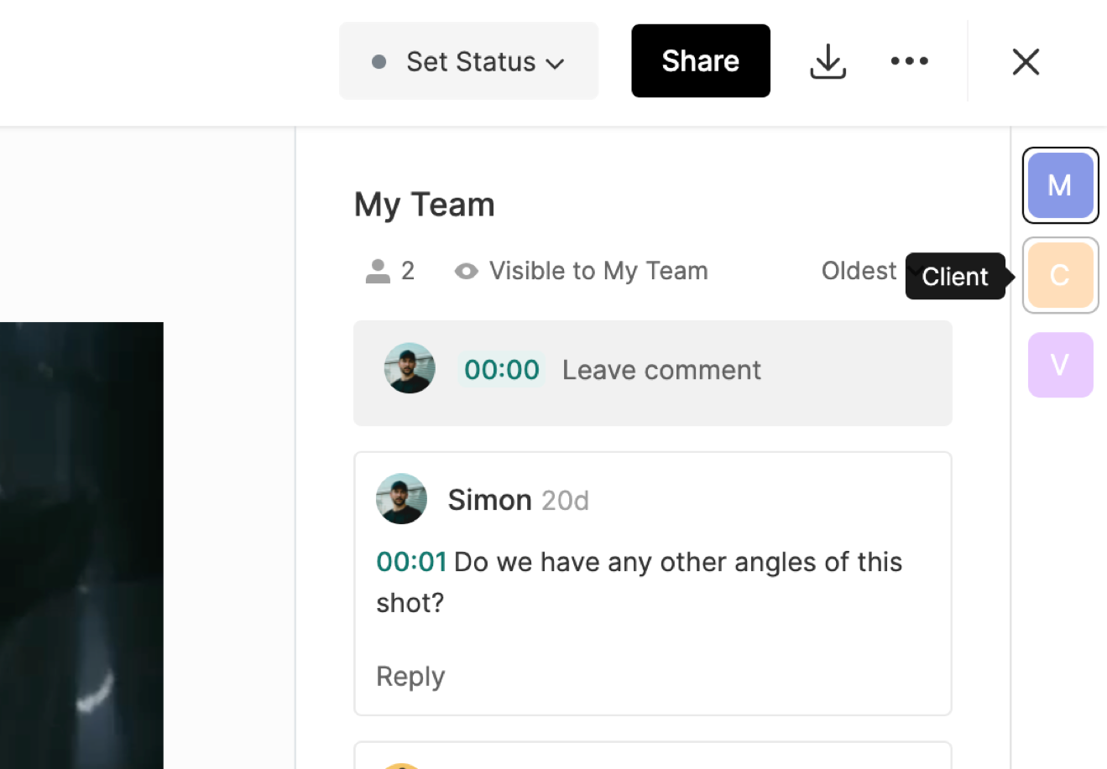
Task: Click the download arrow icon
Action: [x=828, y=61]
